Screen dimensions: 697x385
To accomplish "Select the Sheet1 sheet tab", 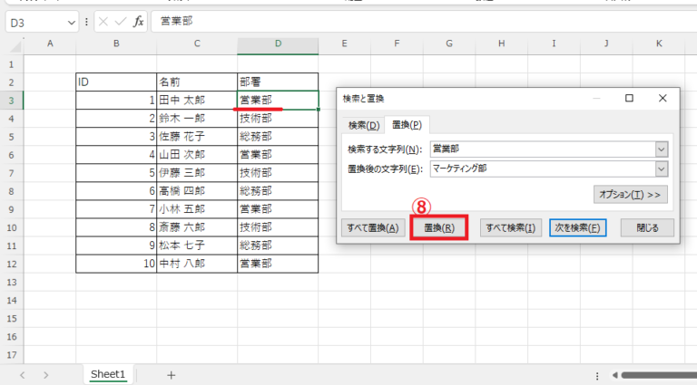I will coord(108,373).
